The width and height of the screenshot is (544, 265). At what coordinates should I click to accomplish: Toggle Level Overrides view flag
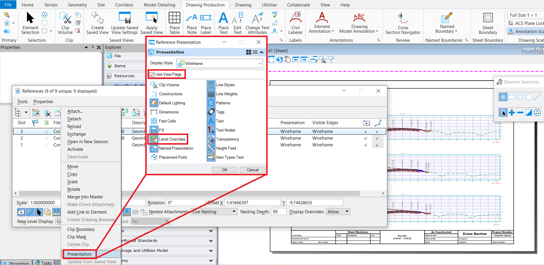tap(168, 139)
